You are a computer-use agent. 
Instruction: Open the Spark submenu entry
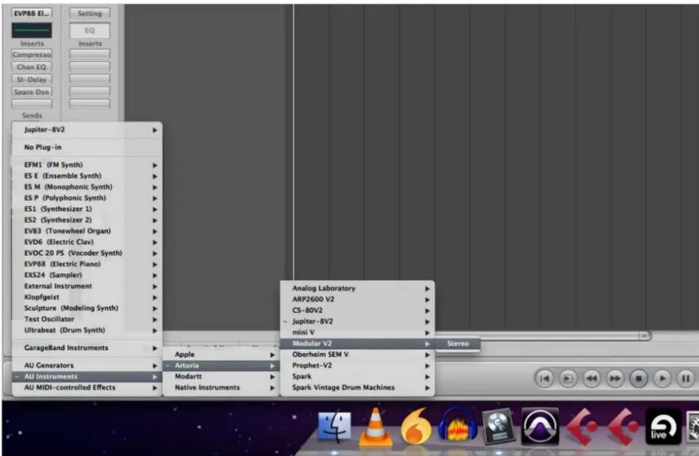(x=358, y=376)
